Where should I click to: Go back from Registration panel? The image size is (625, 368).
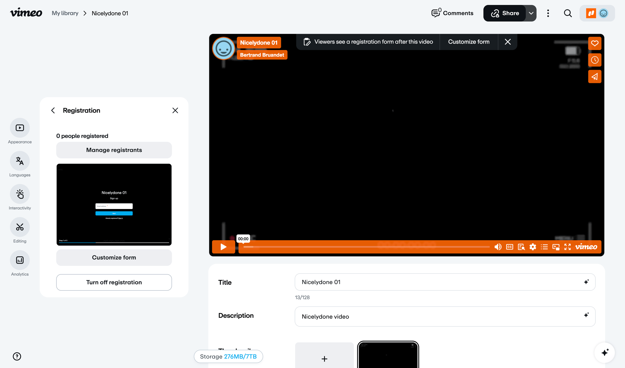click(x=53, y=111)
